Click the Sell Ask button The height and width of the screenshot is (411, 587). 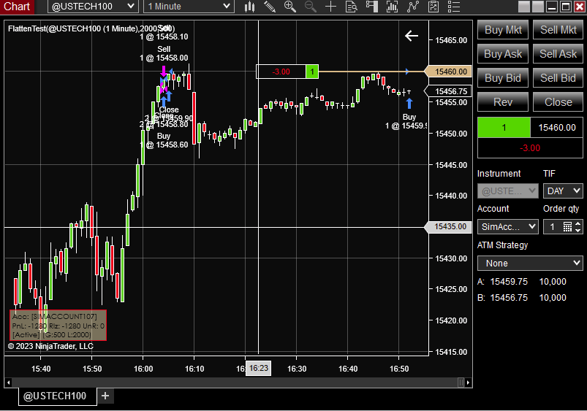(558, 54)
